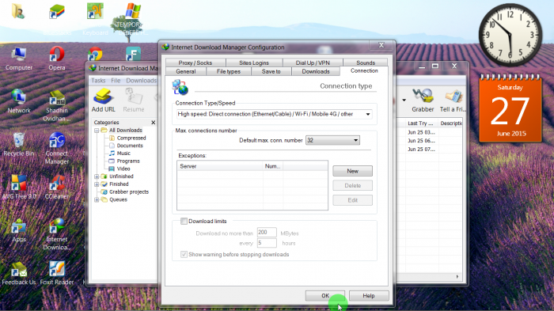Viewport: 554px width, 311px height.
Task: Select Programs category in tree
Action: pos(128,161)
